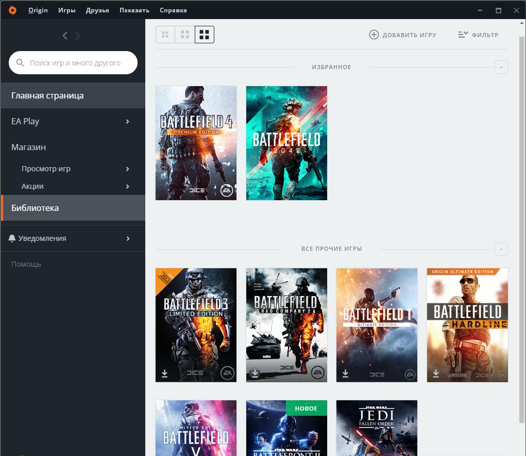Image resolution: width=526 pixels, height=456 pixels.
Task: Click Фильтр button
Action: tap(479, 35)
